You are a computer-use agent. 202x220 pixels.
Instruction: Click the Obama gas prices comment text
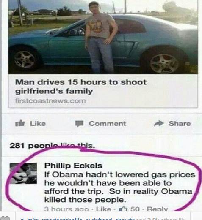[x=120, y=187]
